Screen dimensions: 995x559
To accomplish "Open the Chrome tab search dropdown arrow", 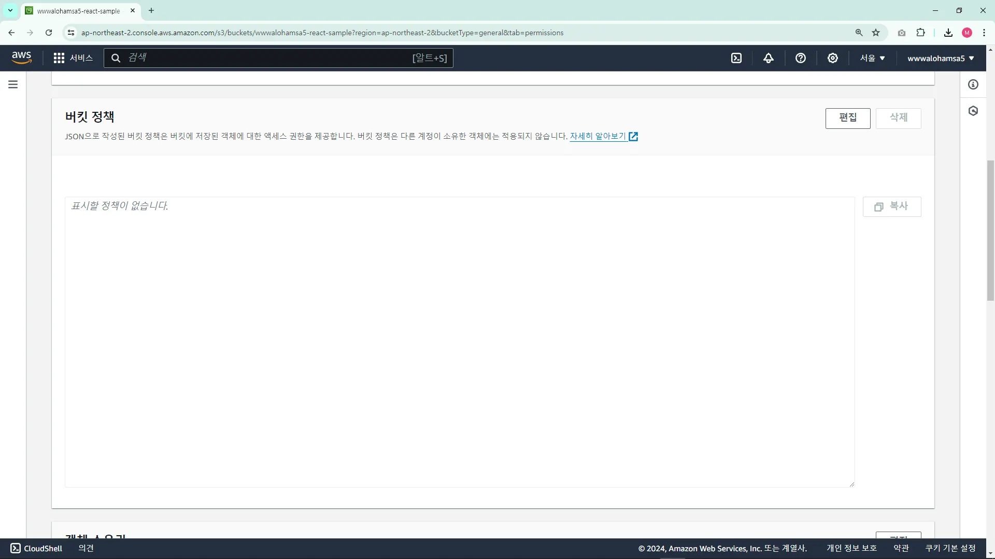I will coord(10,10).
